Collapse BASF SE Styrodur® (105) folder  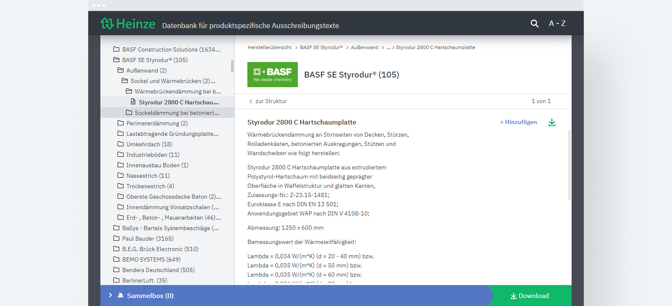150,60
